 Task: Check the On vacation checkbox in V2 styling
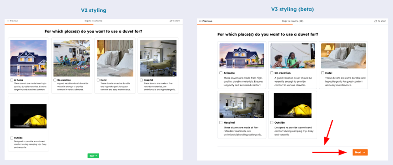tap(55, 80)
